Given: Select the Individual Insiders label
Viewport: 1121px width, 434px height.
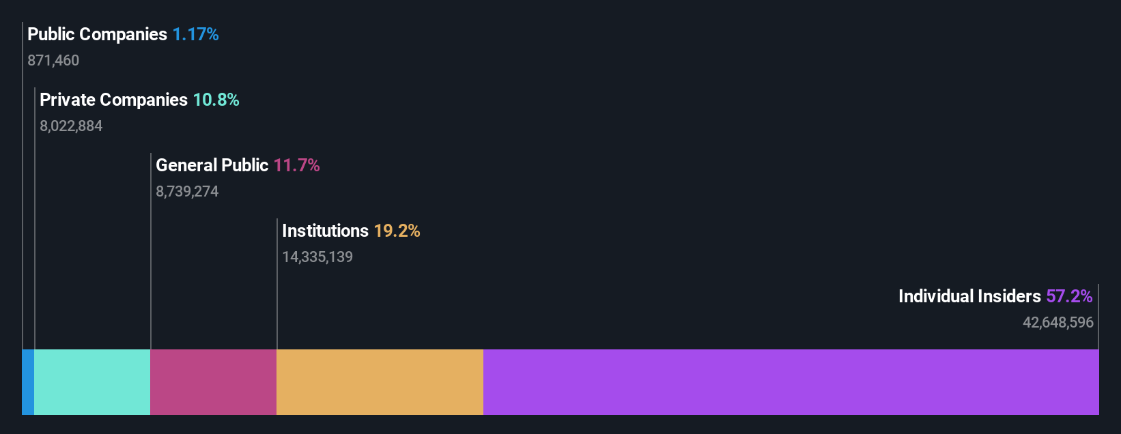Looking at the screenshot, I should [969, 296].
